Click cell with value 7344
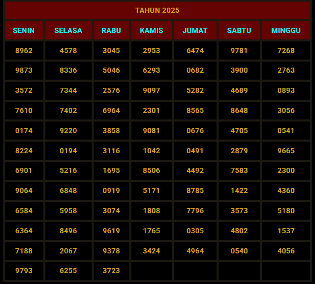 pyautogui.click(x=68, y=91)
